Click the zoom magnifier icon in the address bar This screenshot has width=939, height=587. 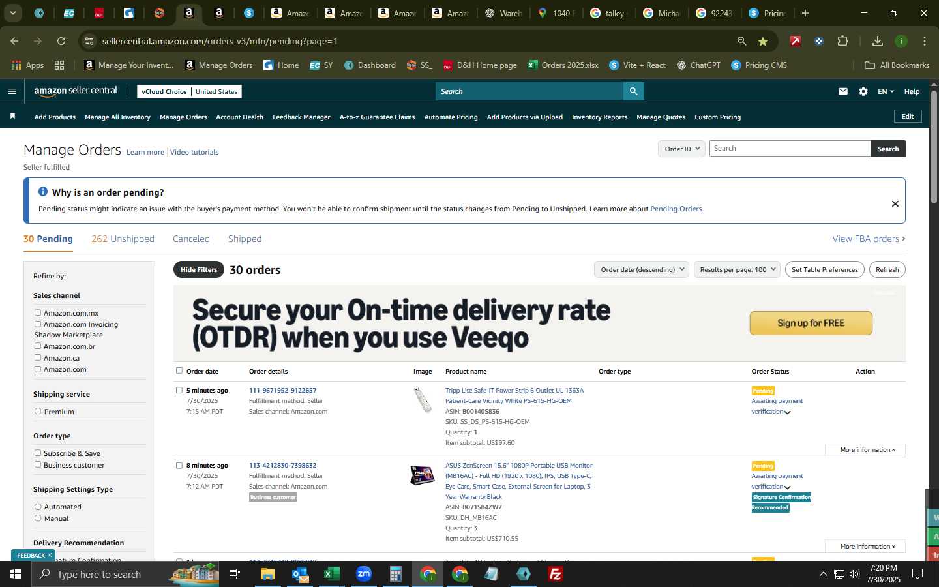741,41
